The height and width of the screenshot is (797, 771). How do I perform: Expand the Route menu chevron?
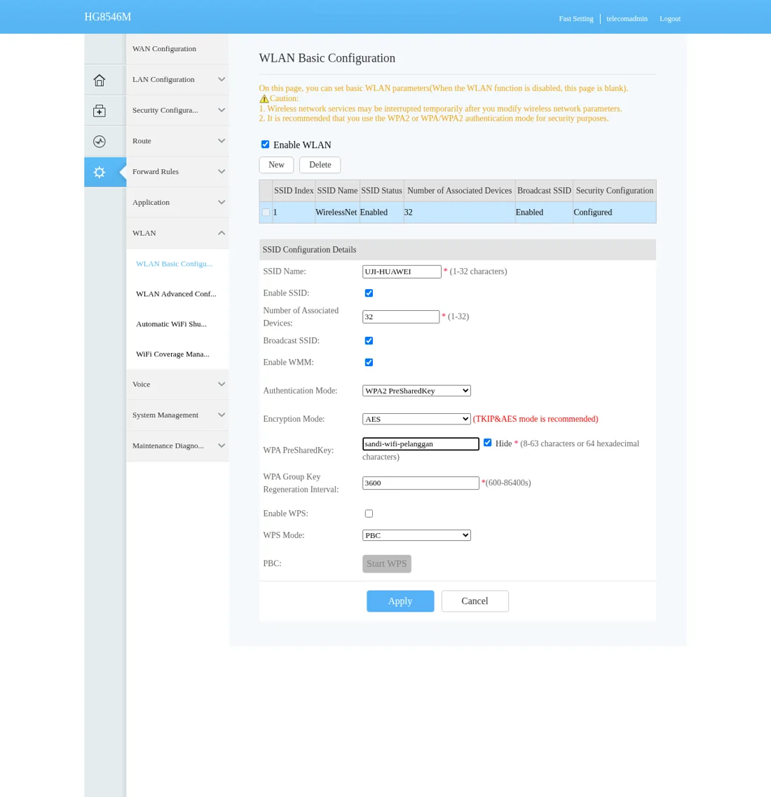(221, 141)
